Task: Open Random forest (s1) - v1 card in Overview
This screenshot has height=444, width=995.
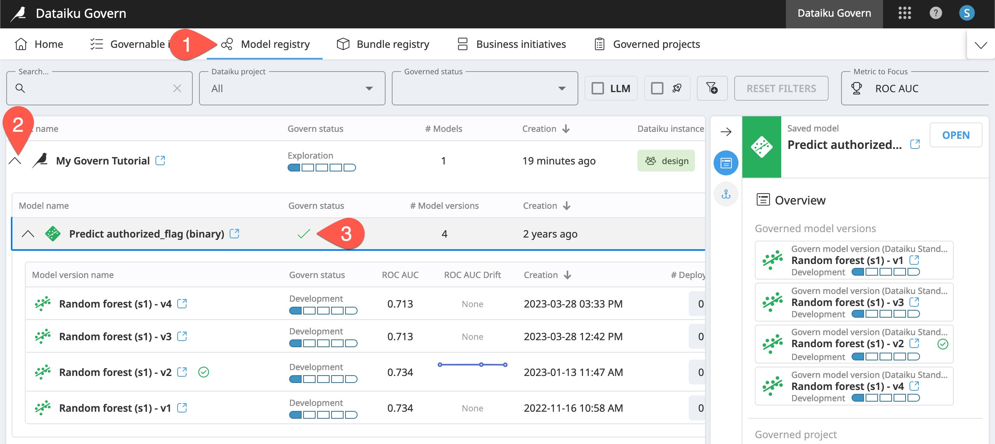Action: [854, 260]
